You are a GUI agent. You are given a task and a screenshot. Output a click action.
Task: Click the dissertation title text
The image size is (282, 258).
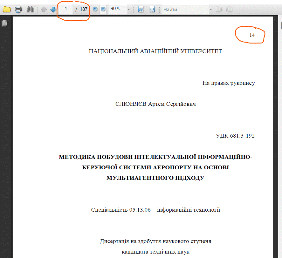pyautogui.click(x=155, y=167)
